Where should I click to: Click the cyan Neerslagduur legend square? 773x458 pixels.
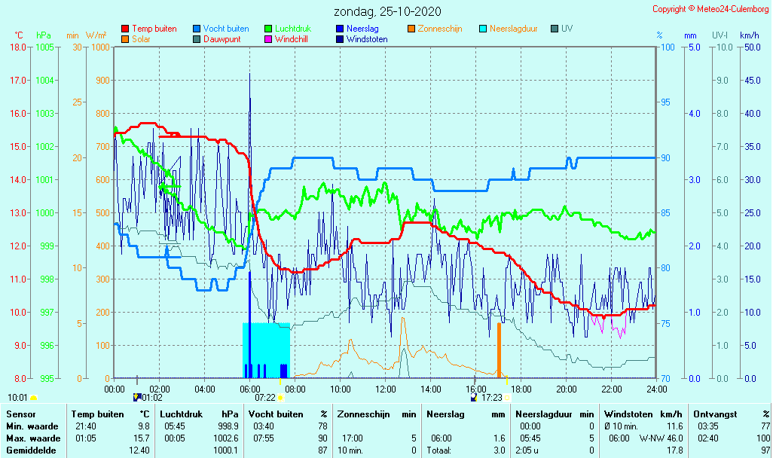(x=483, y=29)
